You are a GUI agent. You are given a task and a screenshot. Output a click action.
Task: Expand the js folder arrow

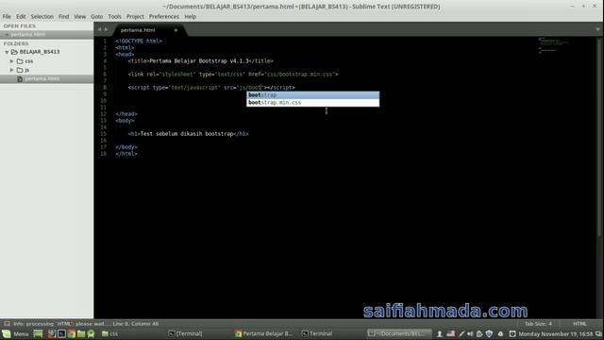tap(12, 70)
